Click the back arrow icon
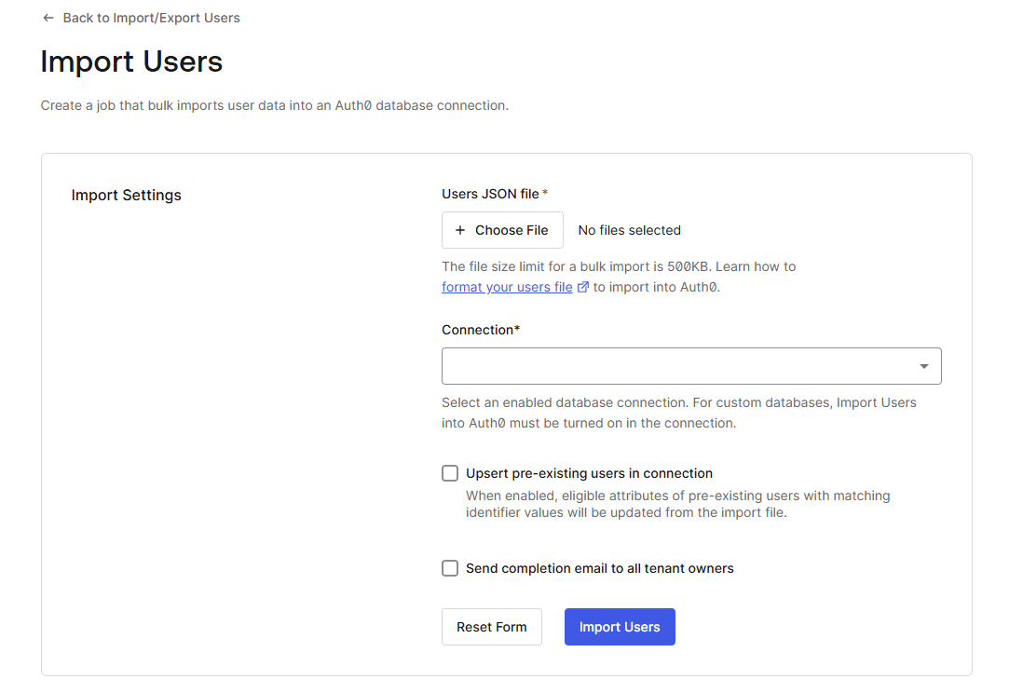 pos(48,18)
